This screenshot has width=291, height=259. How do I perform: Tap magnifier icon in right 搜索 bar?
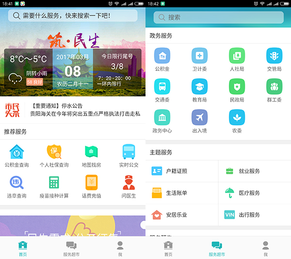point(162,17)
